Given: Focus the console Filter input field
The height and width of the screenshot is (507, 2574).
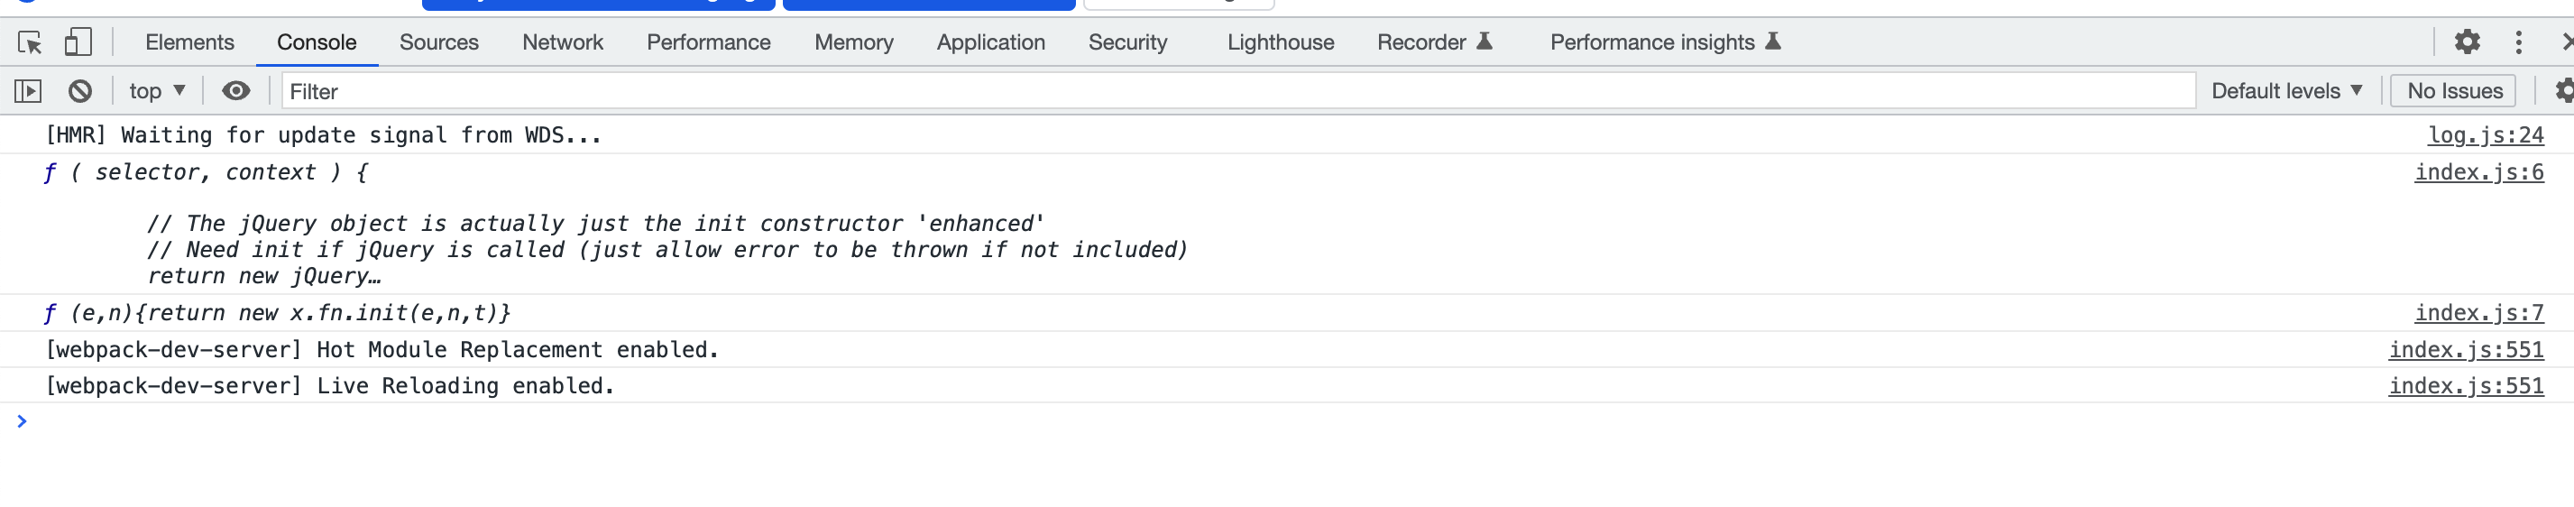Looking at the screenshot, I should (x=1238, y=91).
